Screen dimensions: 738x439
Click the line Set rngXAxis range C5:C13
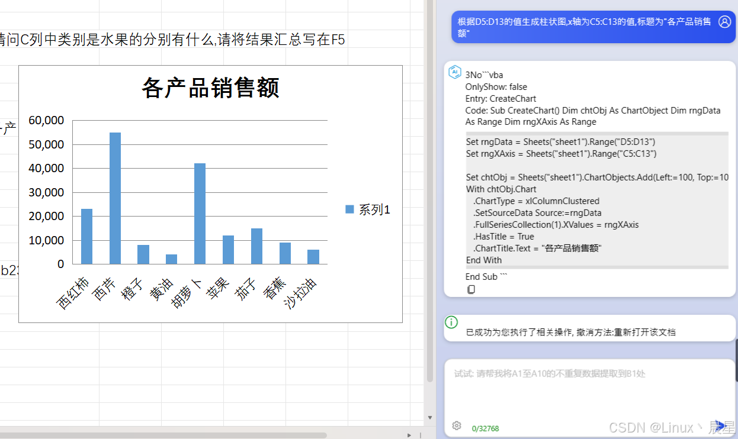[561, 154]
